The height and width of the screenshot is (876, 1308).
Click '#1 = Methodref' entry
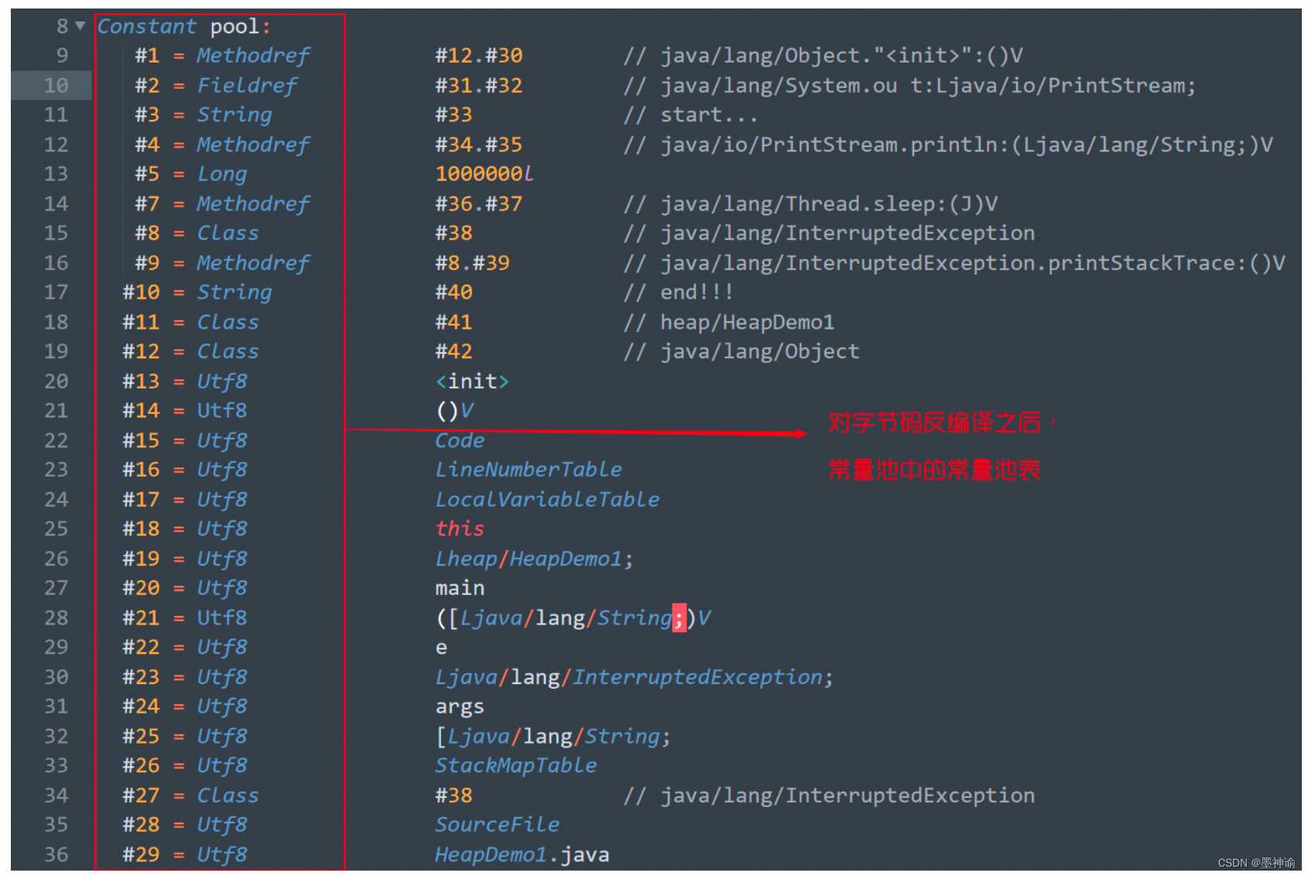click(222, 56)
